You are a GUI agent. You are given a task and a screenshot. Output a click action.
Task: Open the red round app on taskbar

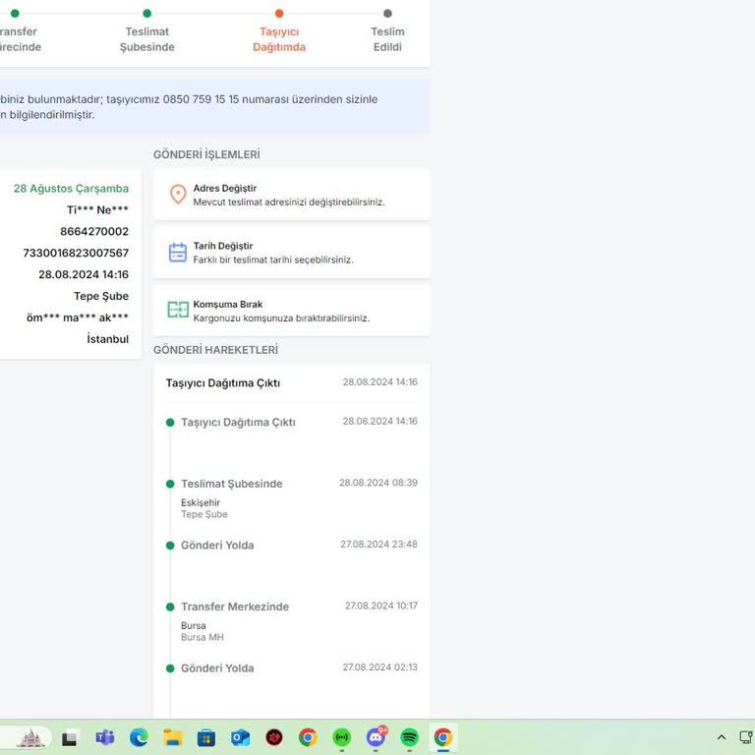[274, 737]
